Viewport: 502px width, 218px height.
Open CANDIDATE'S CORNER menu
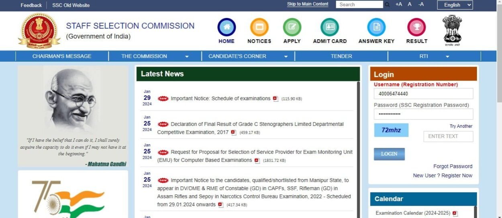coord(237,56)
